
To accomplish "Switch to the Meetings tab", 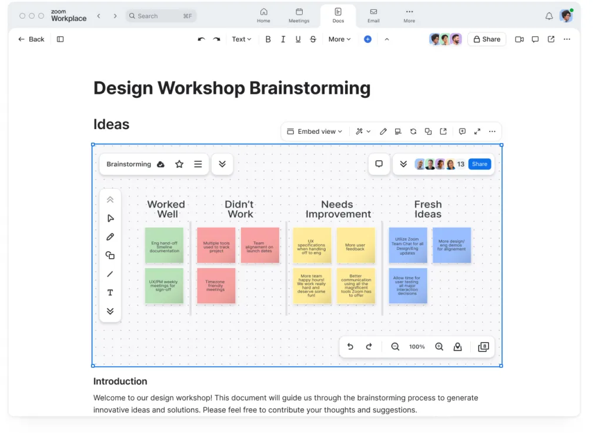I will coord(299,16).
